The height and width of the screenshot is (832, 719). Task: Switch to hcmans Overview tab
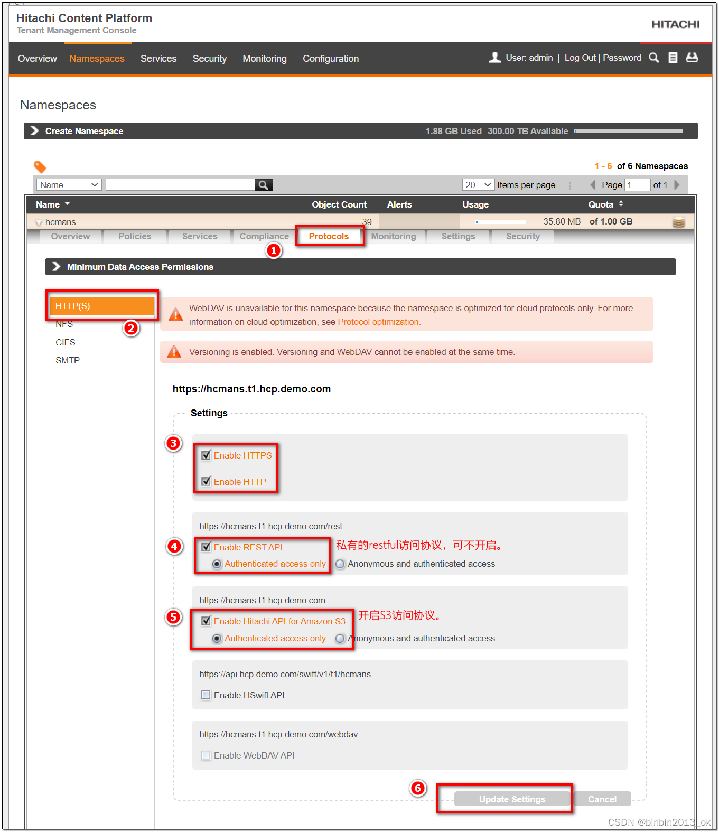click(70, 236)
